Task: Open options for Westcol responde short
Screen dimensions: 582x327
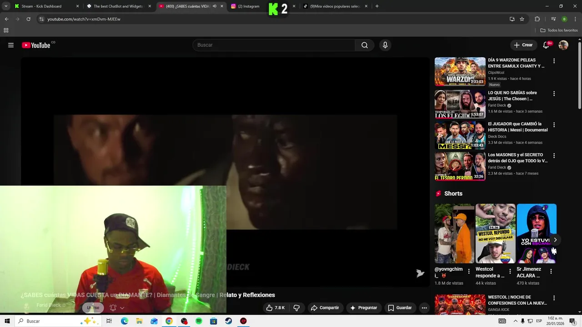Action: coord(510,271)
